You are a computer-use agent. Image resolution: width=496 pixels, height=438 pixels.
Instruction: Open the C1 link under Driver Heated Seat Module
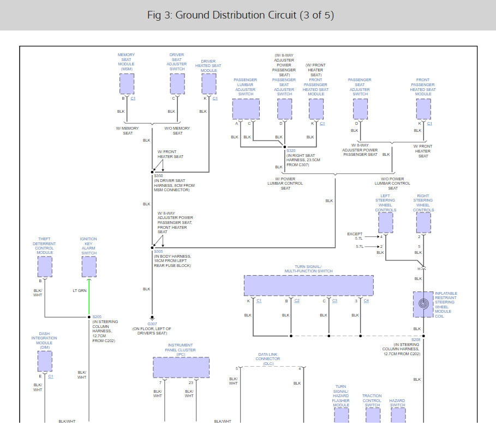215,99
